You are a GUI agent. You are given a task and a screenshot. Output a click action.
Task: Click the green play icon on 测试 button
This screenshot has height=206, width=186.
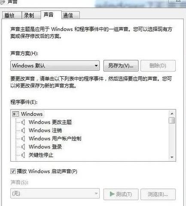[112, 194]
